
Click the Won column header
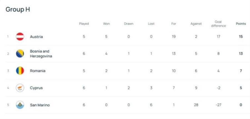tap(106, 24)
